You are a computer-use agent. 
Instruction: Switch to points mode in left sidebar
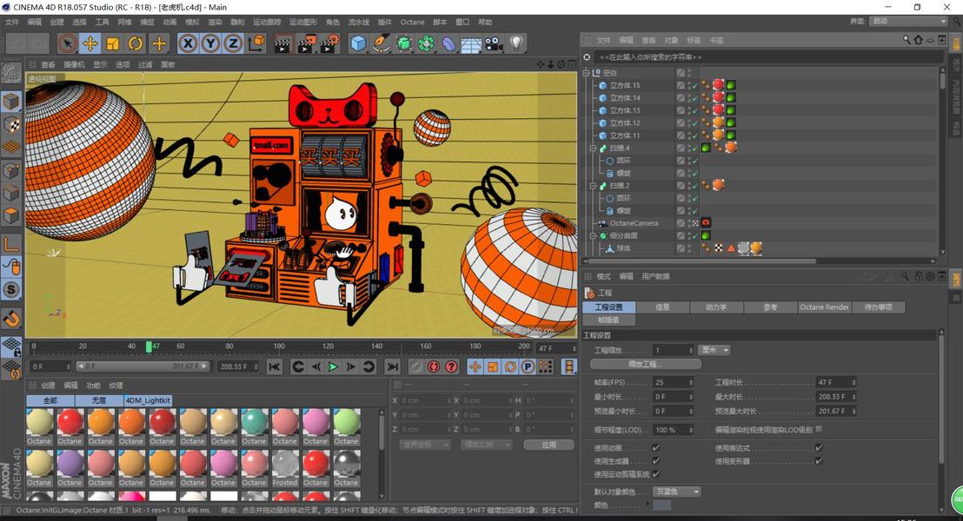pyautogui.click(x=11, y=170)
